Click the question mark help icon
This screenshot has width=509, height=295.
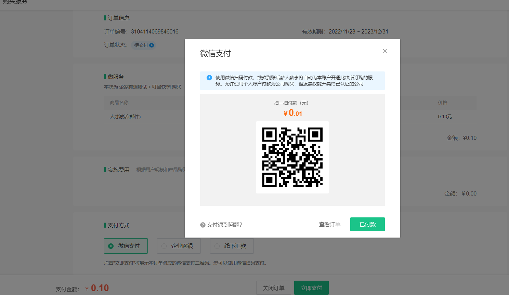pos(203,225)
